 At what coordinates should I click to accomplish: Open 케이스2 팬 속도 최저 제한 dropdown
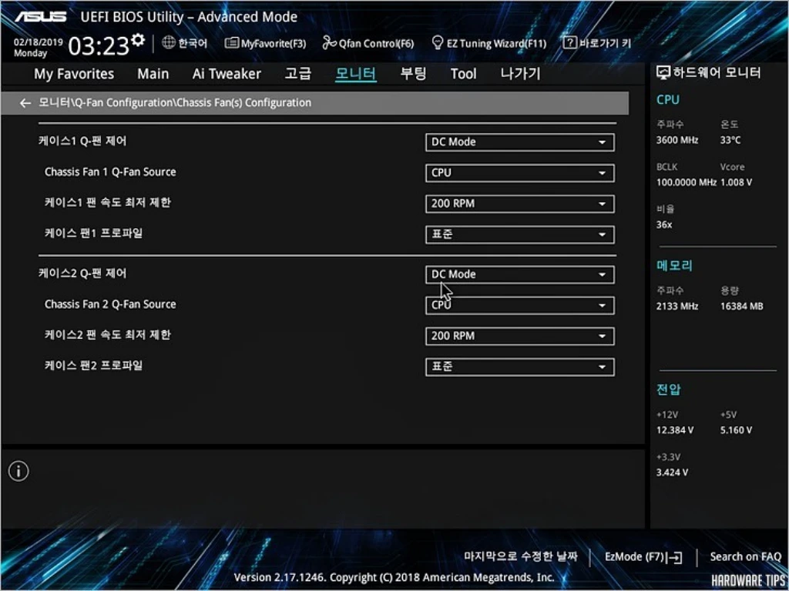click(519, 336)
